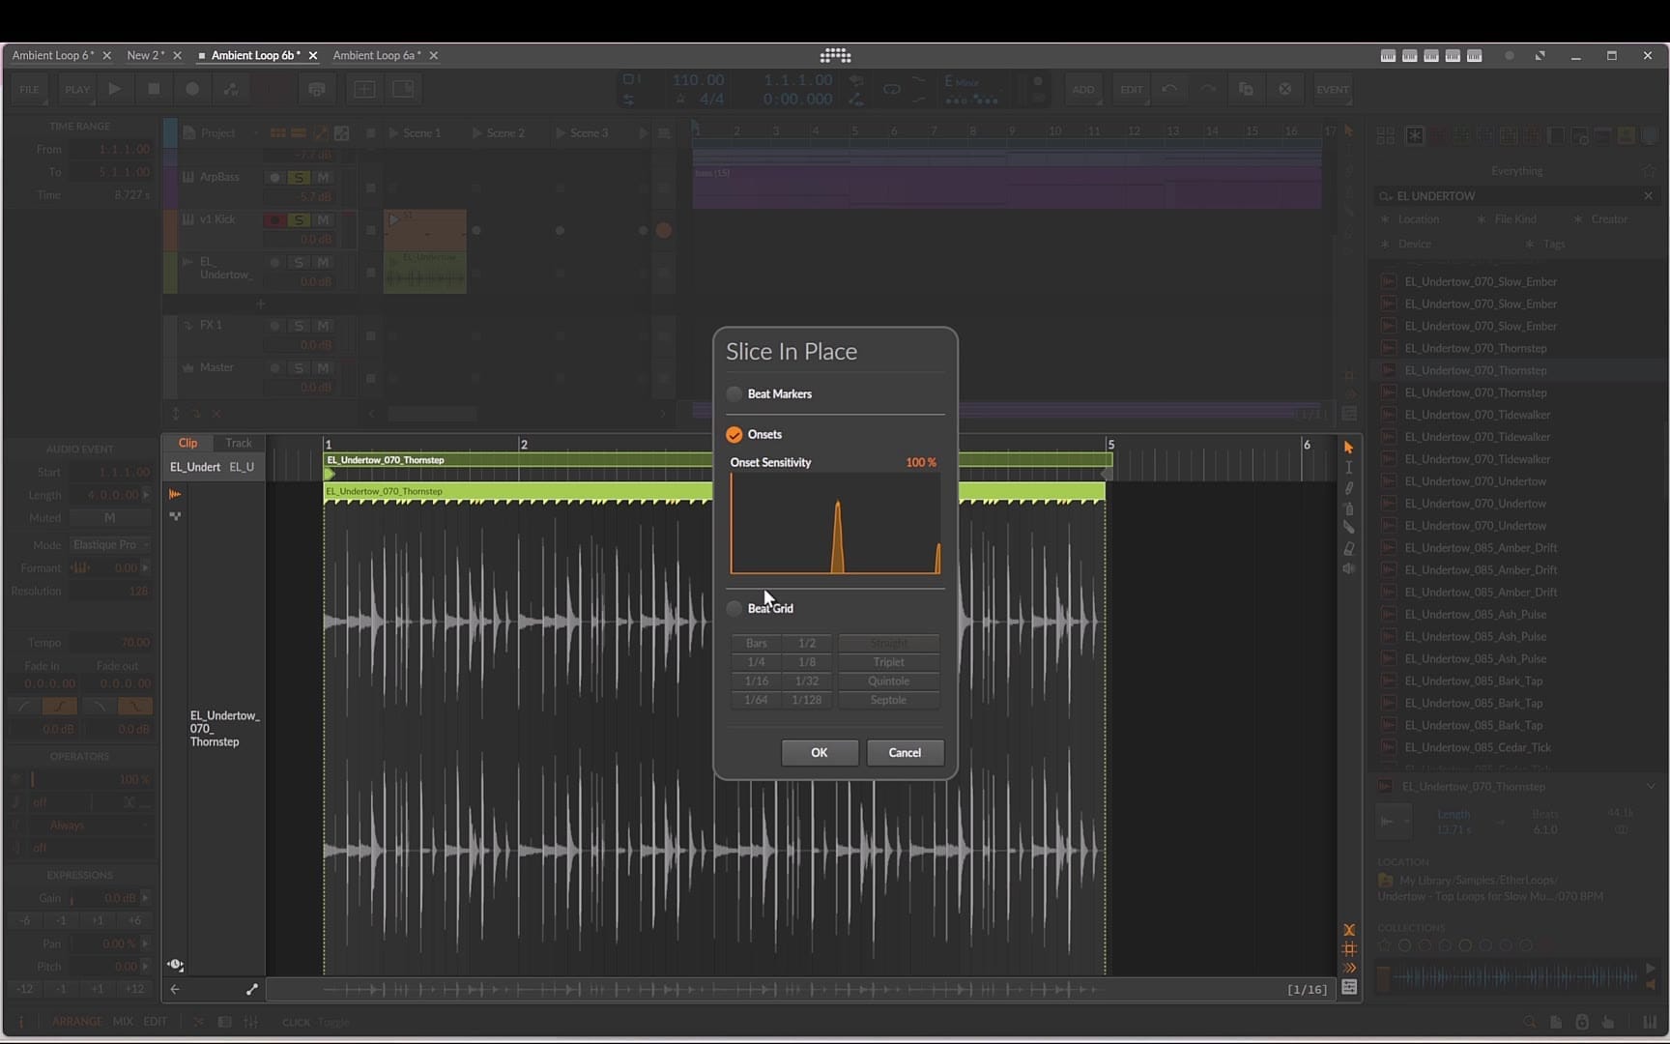Arm record on v1 Kick track

point(275,219)
